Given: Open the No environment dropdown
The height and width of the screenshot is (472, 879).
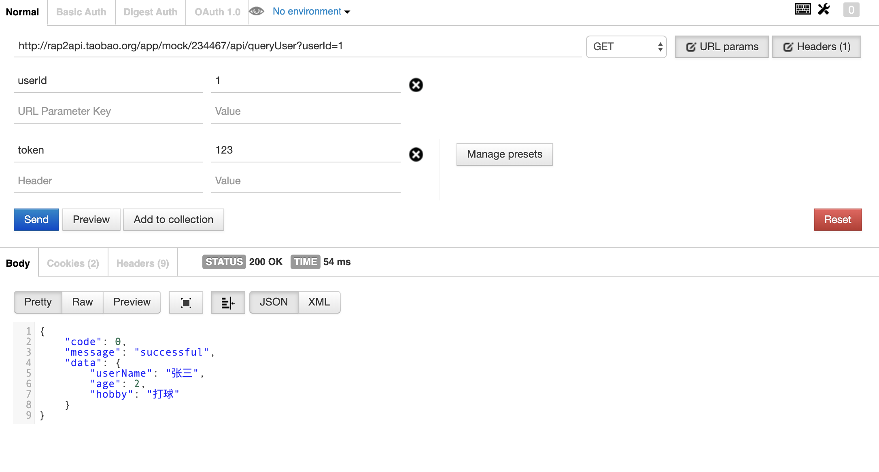Looking at the screenshot, I should coord(311,11).
